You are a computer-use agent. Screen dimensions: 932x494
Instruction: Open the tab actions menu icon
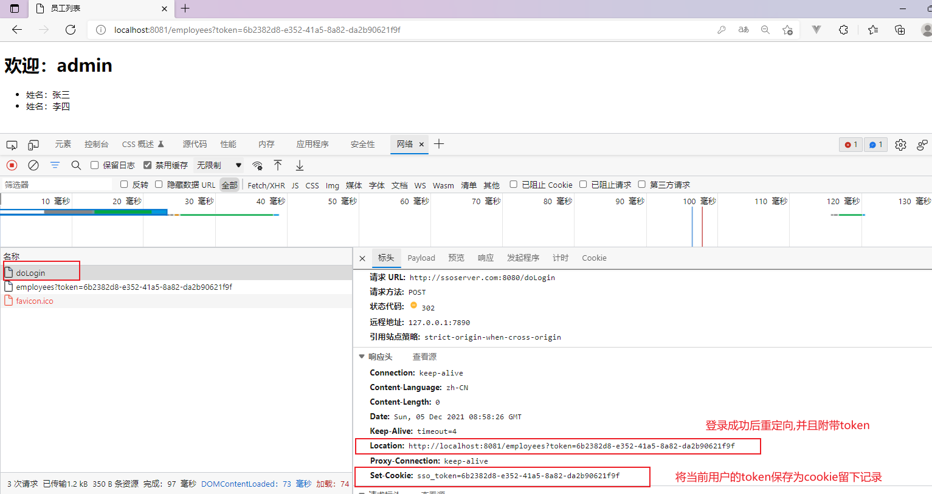click(15, 9)
